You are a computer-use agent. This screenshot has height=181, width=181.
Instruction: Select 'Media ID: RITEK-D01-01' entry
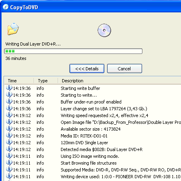tap(84, 136)
